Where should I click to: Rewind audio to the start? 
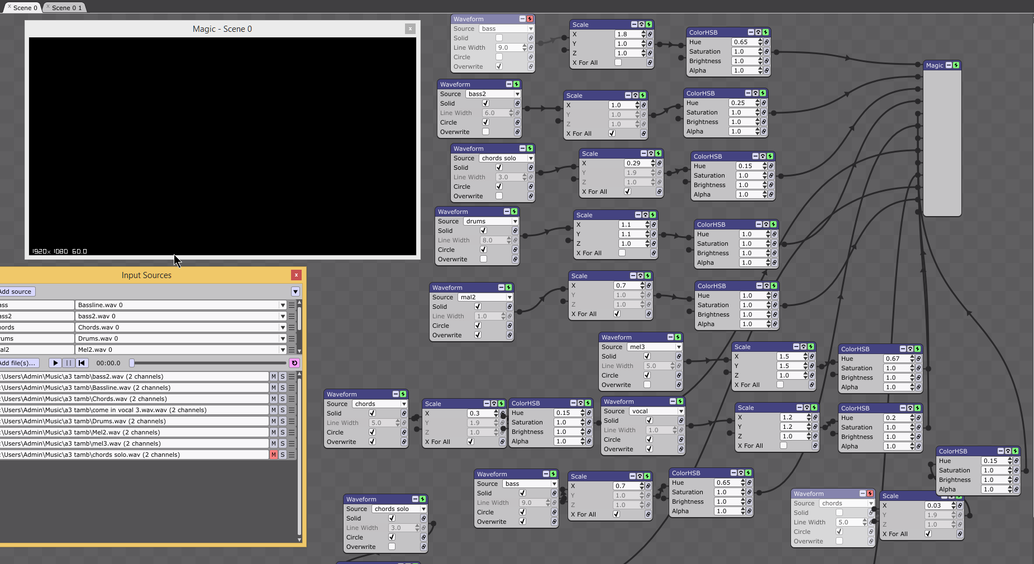pos(82,363)
